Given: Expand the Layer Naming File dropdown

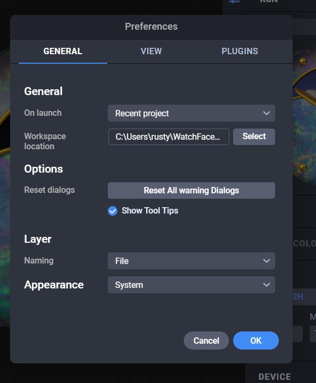Looking at the screenshot, I should click(x=191, y=261).
